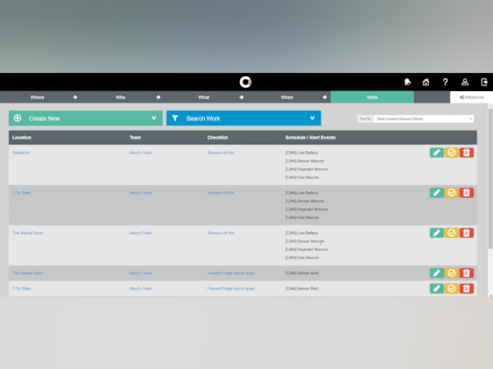Image resolution: width=493 pixels, height=369 pixels.
Task: Click [CAM] Low Battery in Starbucks row
Action: click(302, 153)
